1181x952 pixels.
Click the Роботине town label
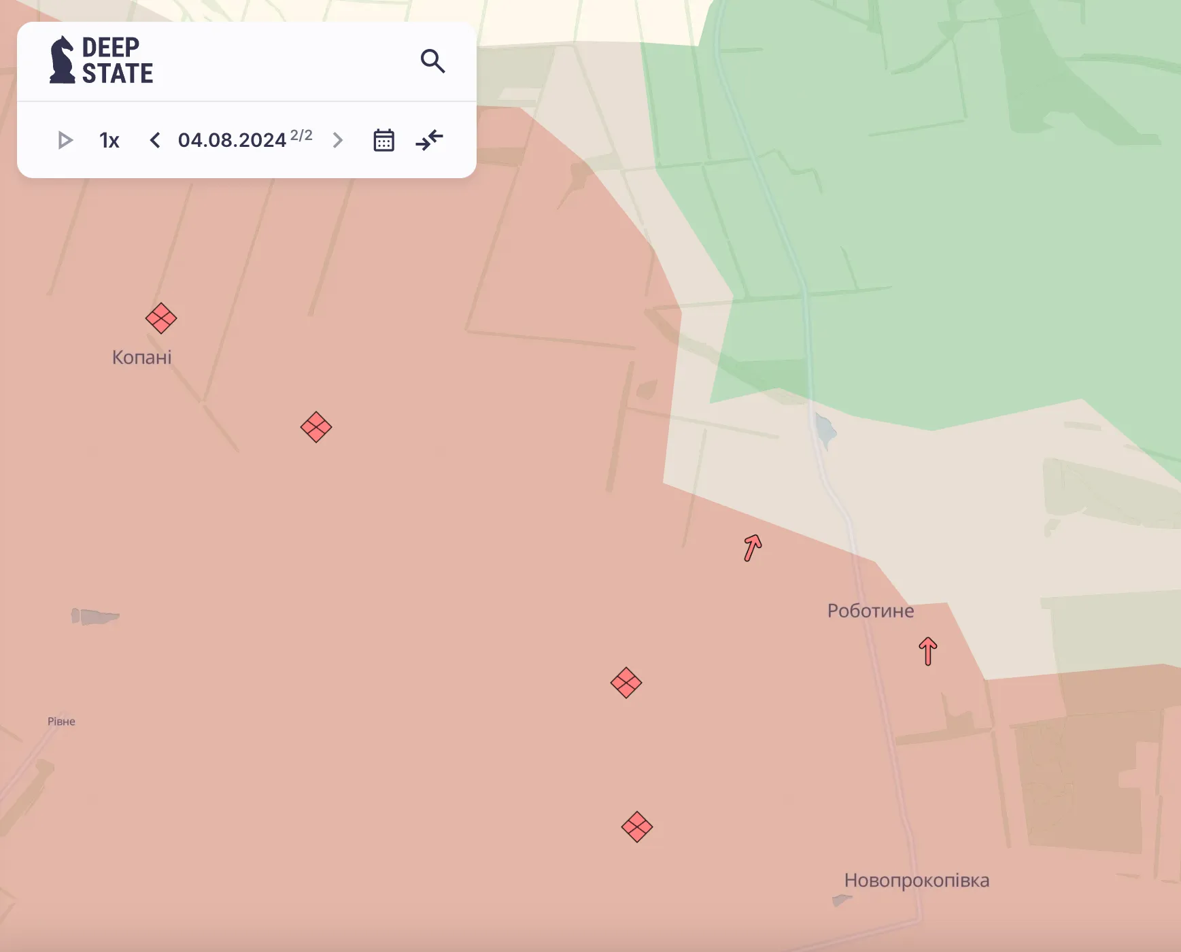pyautogui.click(x=870, y=611)
